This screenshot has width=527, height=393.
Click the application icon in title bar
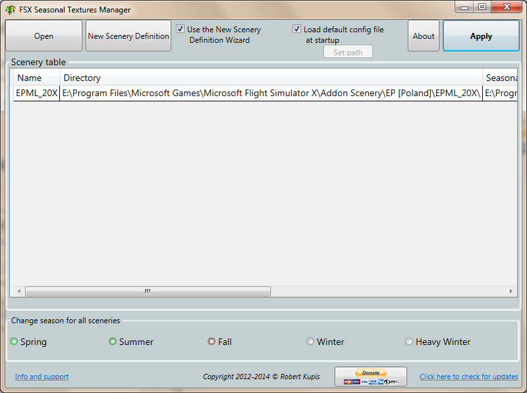tap(11, 10)
